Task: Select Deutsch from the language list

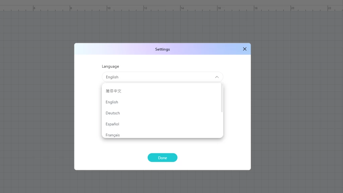Action: [x=162, y=113]
